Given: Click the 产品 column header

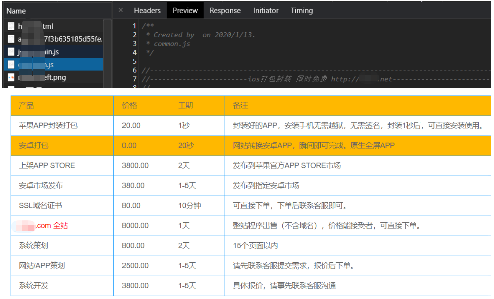Looking at the screenshot, I should pos(62,105).
